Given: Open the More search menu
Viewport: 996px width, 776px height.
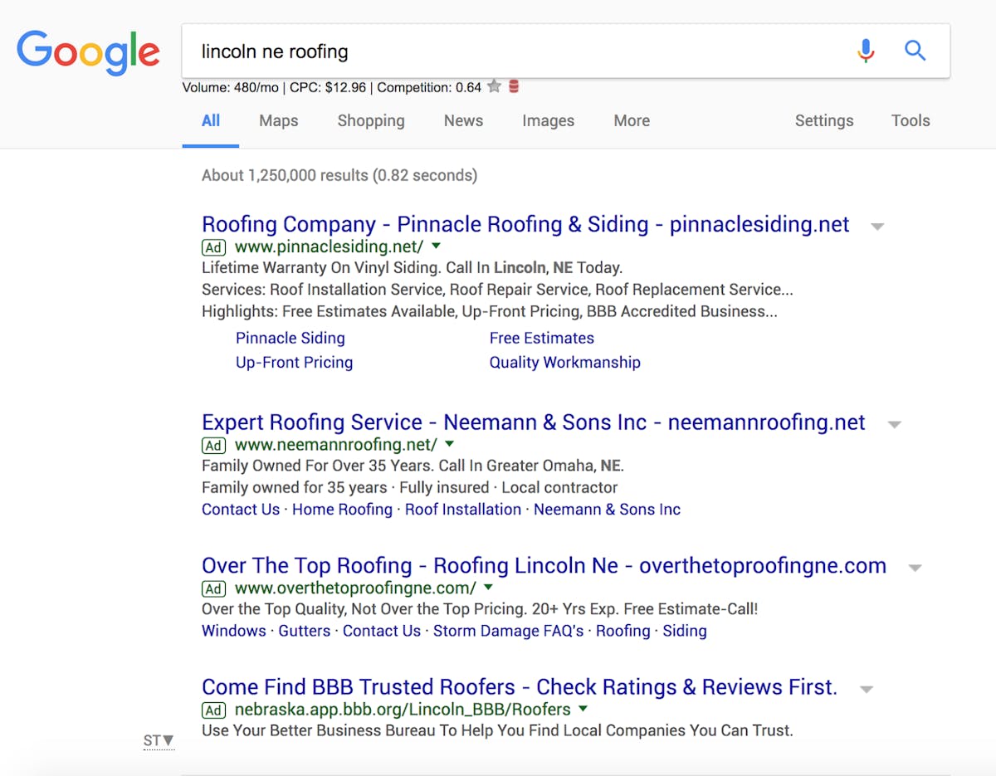Looking at the screenshot, I should coord(632,120).
